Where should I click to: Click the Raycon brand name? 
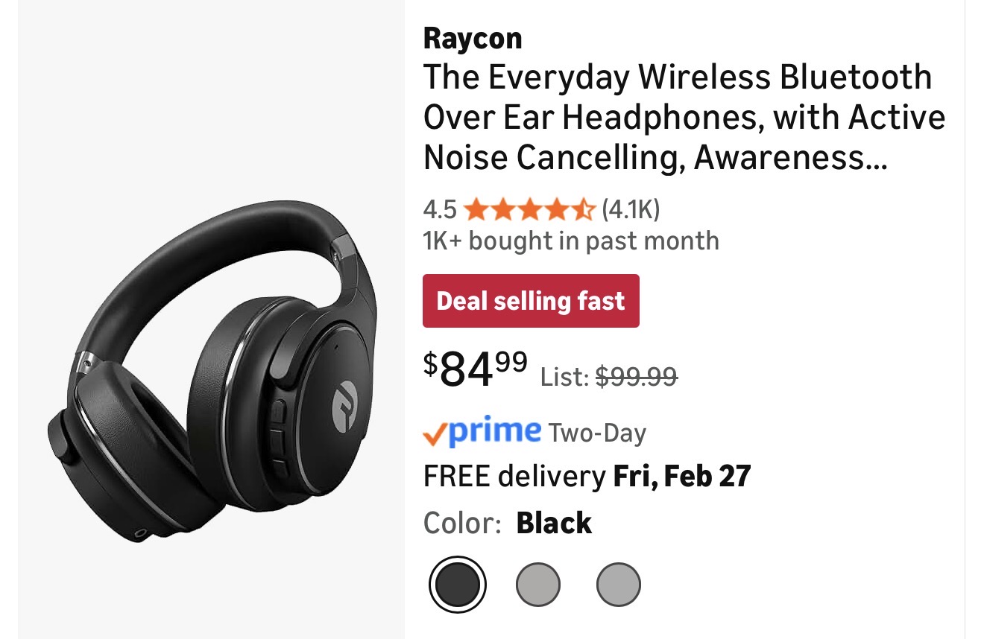coord(473,38)
